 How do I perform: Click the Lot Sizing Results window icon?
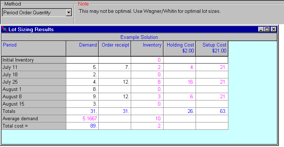point(5,29)
